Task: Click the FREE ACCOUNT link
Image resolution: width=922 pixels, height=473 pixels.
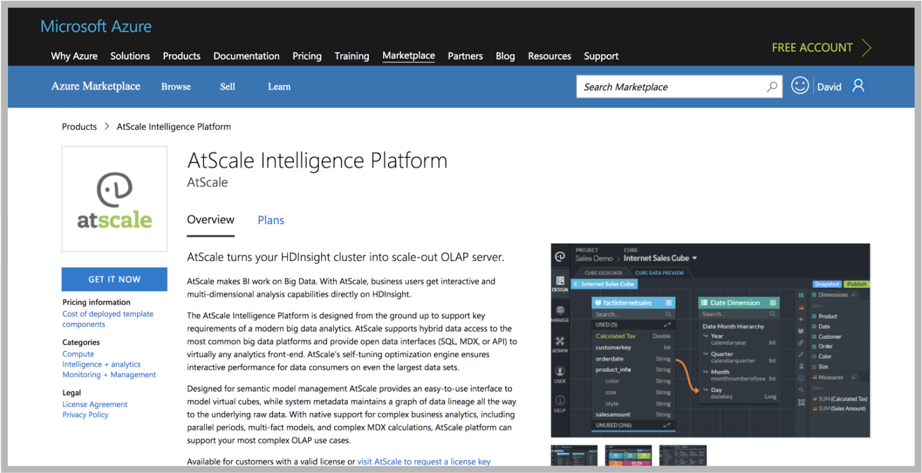Action: pos(812,48)
